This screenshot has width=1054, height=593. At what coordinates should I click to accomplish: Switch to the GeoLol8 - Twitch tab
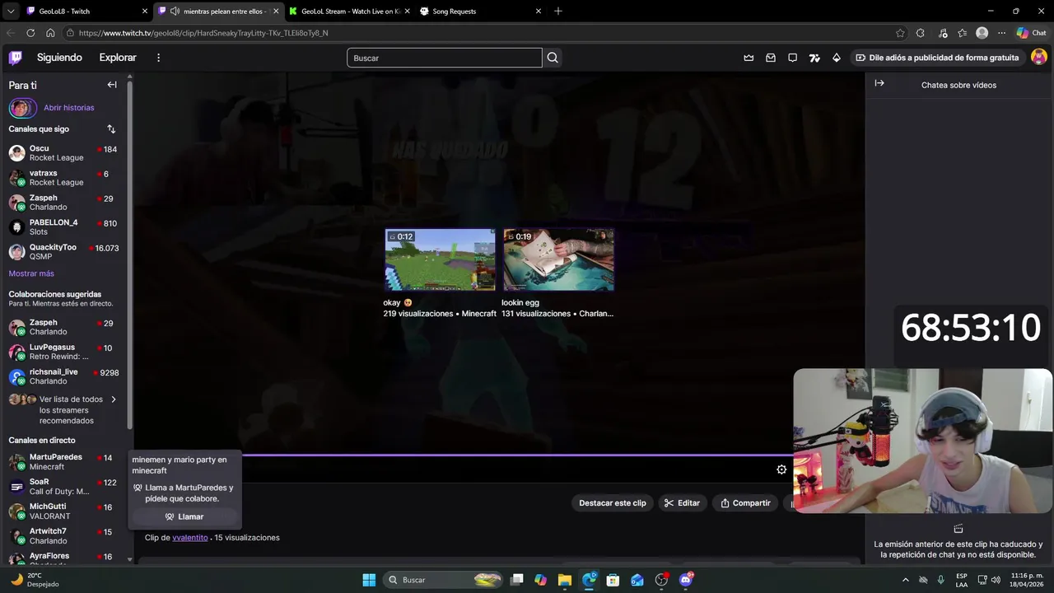coord(86,12)
